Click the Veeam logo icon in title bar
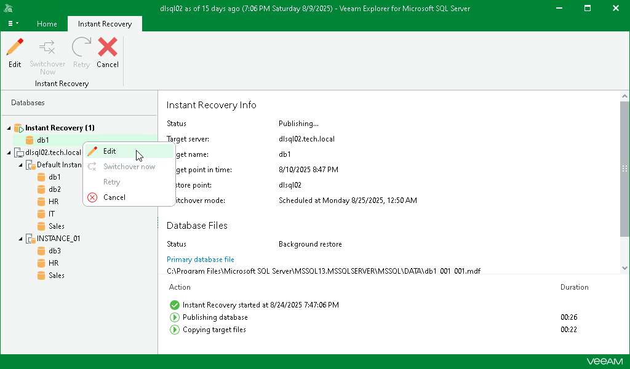Screen dimensions: 630x369 tap(9, 8)
